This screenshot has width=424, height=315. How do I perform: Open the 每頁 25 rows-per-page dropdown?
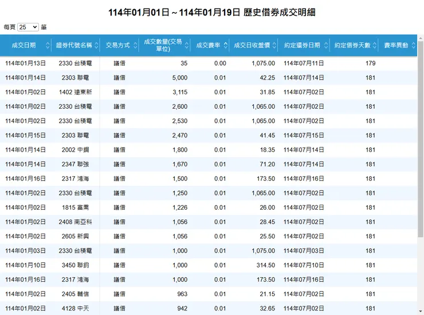click(x=28, y=27)
